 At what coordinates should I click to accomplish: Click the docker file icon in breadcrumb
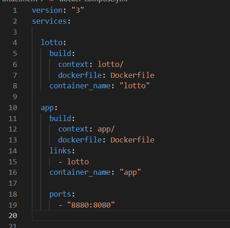pyautogui.click(x=51, y=0)
